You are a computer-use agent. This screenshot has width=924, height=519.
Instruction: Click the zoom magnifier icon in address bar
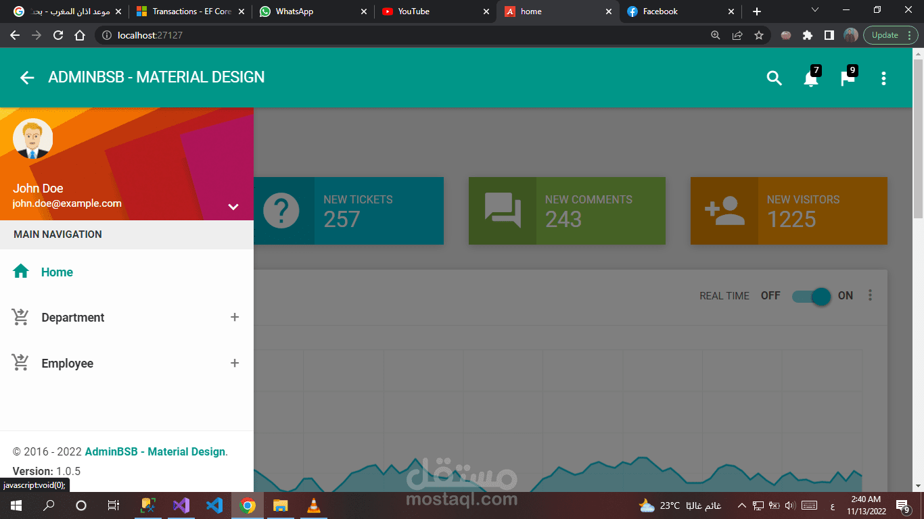point(716,35)
